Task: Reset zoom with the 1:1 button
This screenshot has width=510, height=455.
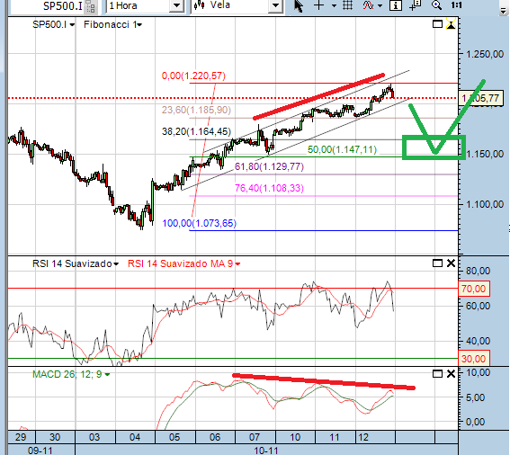Action: [456, 5]
